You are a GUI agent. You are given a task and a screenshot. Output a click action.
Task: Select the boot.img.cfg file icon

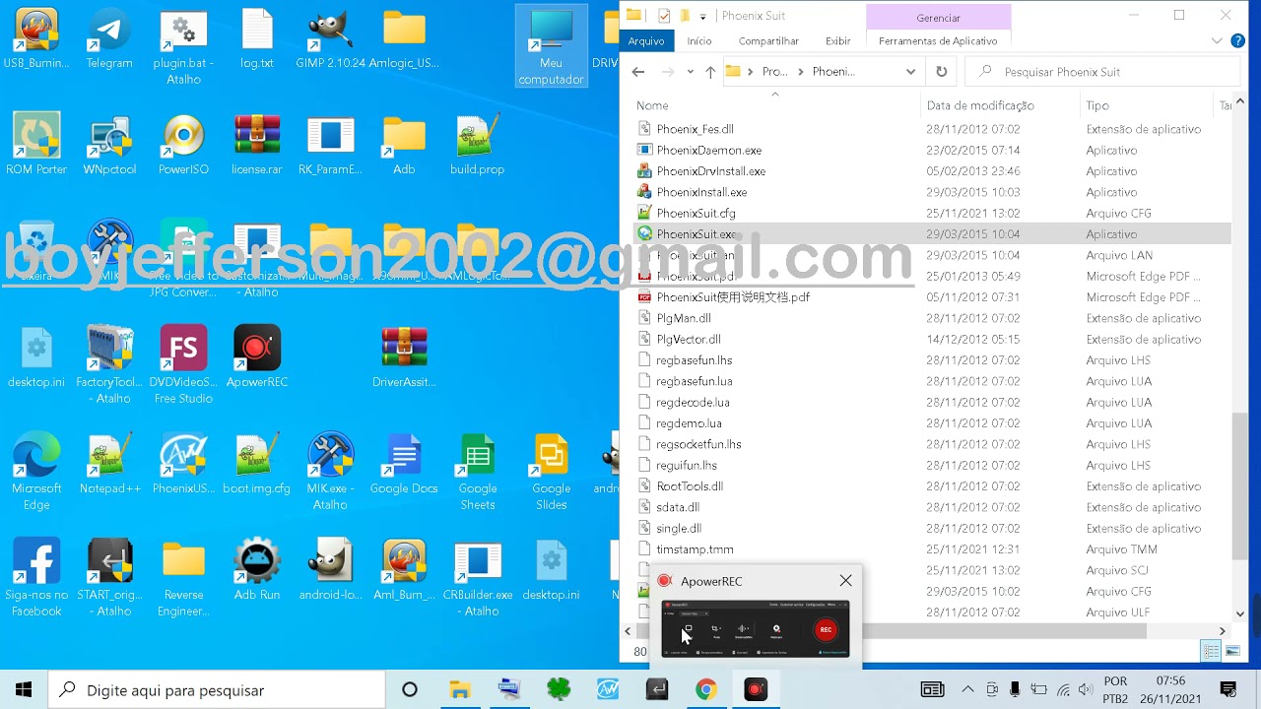click(257, 463)
